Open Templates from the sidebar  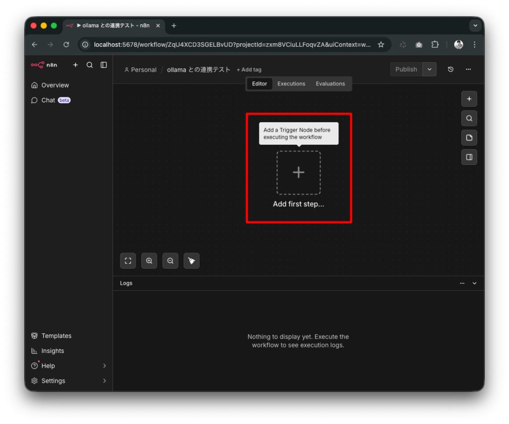pyautogui.click(x=56, y=336)
